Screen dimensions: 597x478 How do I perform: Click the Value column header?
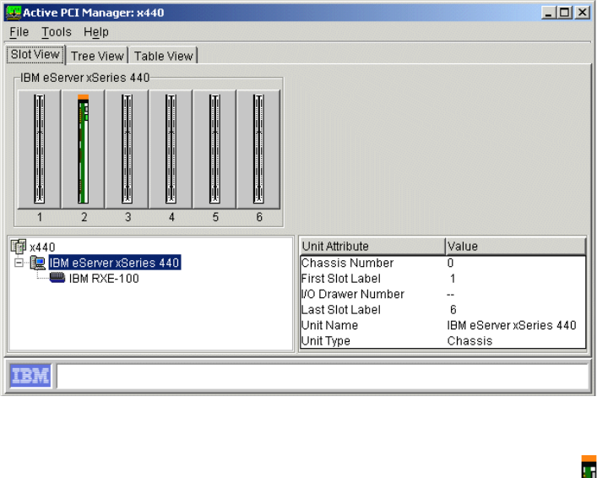[515, 246]
